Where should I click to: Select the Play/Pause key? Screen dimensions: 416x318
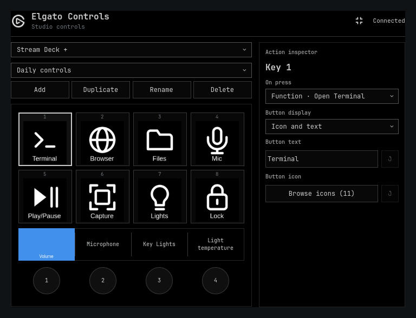pyautogui.click(x=45, y=197)
